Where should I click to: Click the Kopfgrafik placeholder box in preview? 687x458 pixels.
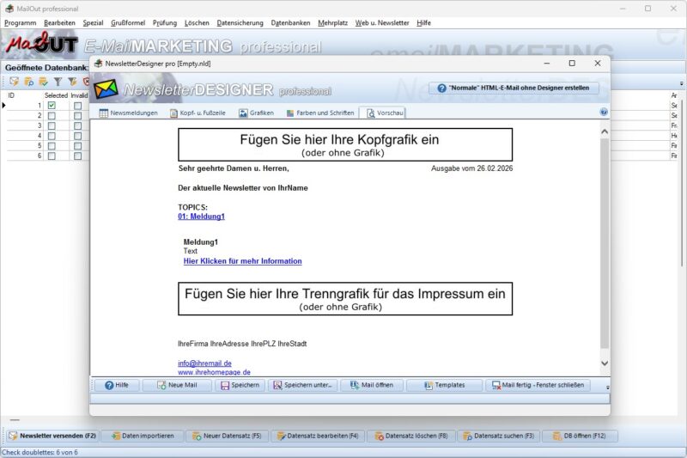(345, 144)
